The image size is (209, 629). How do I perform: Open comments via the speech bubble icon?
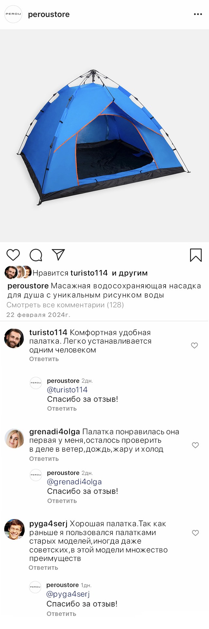pyautogui.click(x=36, y=255)
